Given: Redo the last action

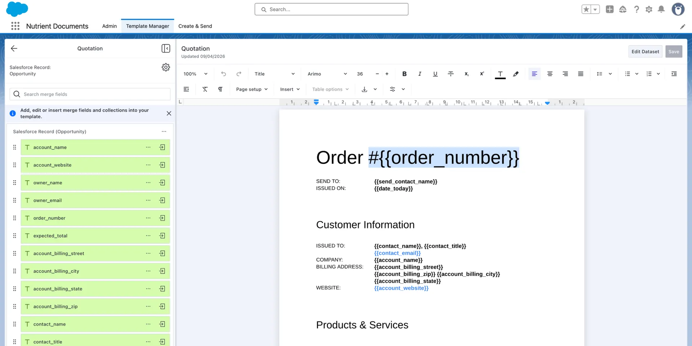Looking at the screenshot, I should pyautogui.click(x=239, y=74).
